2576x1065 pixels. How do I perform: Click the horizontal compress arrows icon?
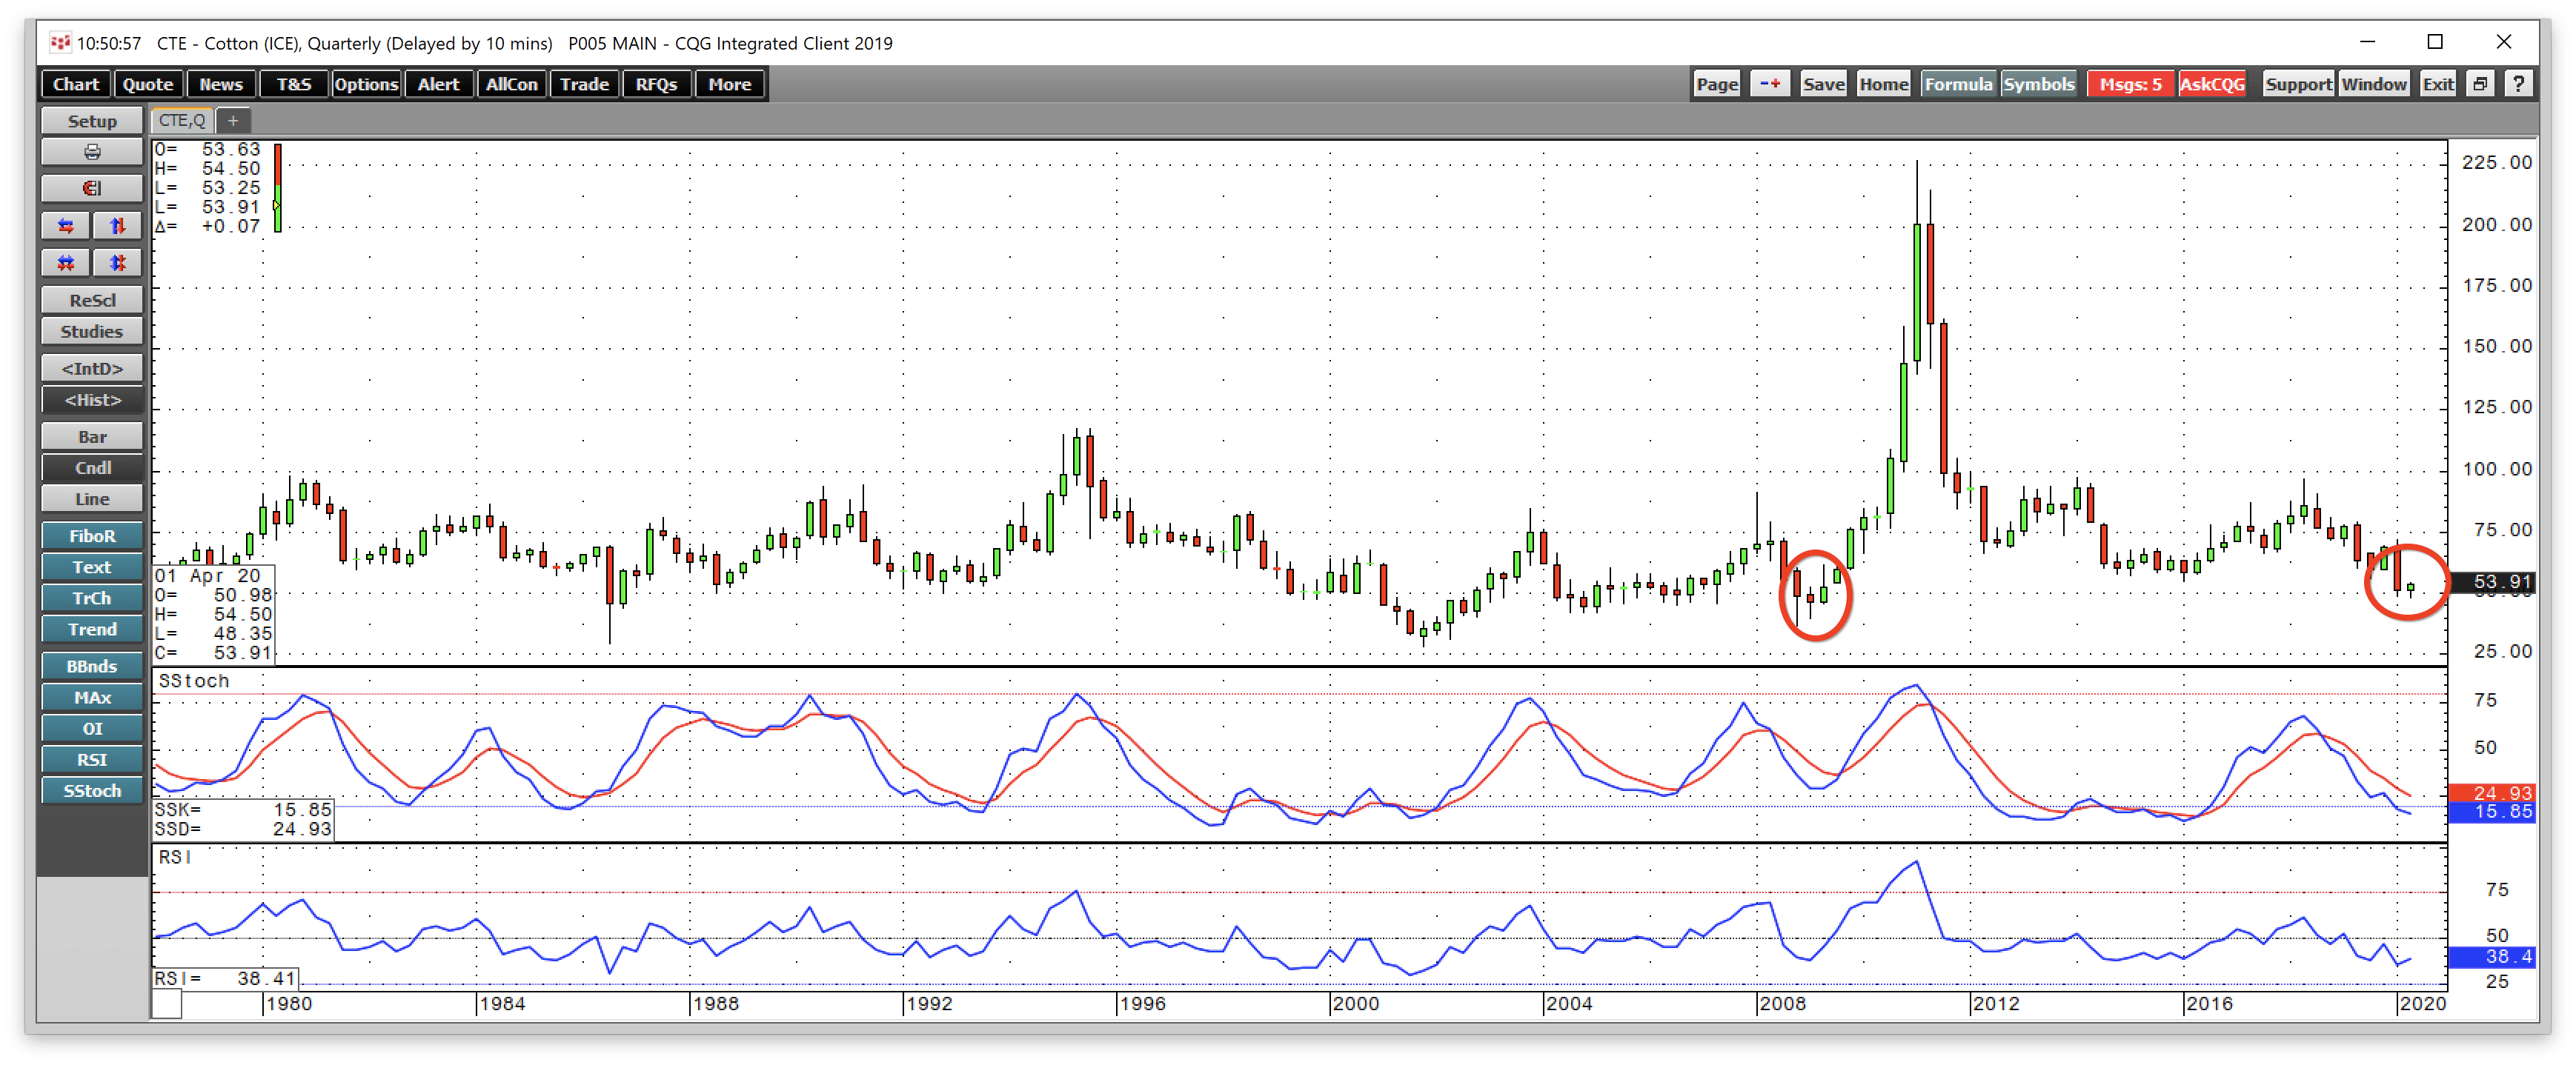tap(66, 263)
